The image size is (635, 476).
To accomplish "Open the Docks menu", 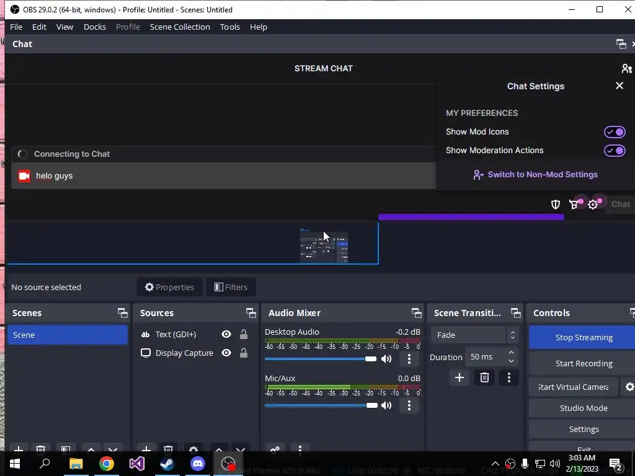I will pyautogui.click(x=95, y=27).
